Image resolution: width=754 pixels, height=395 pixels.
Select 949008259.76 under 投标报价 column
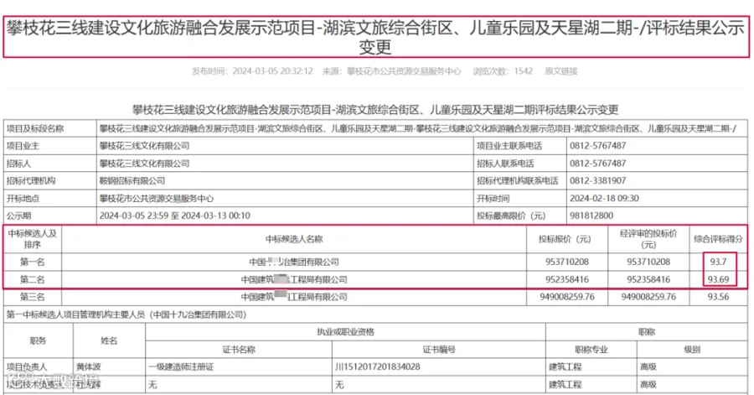coord(567,297)
